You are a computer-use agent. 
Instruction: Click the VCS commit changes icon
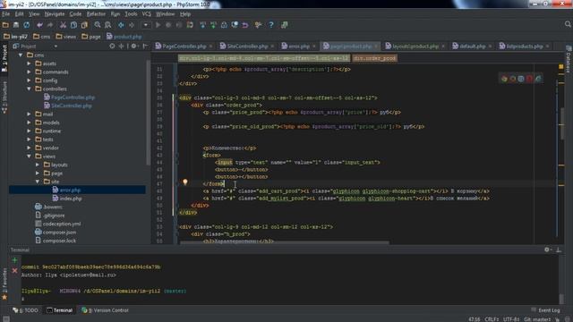[213, 25]
